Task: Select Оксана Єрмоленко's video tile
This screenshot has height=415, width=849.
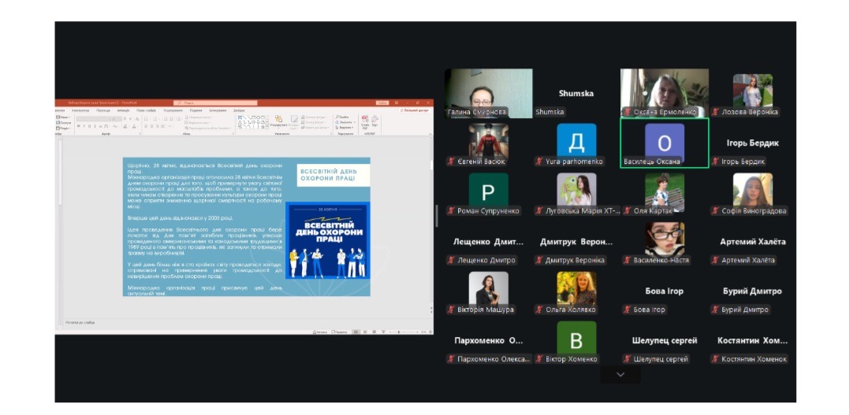Action: tap(664, 93)
